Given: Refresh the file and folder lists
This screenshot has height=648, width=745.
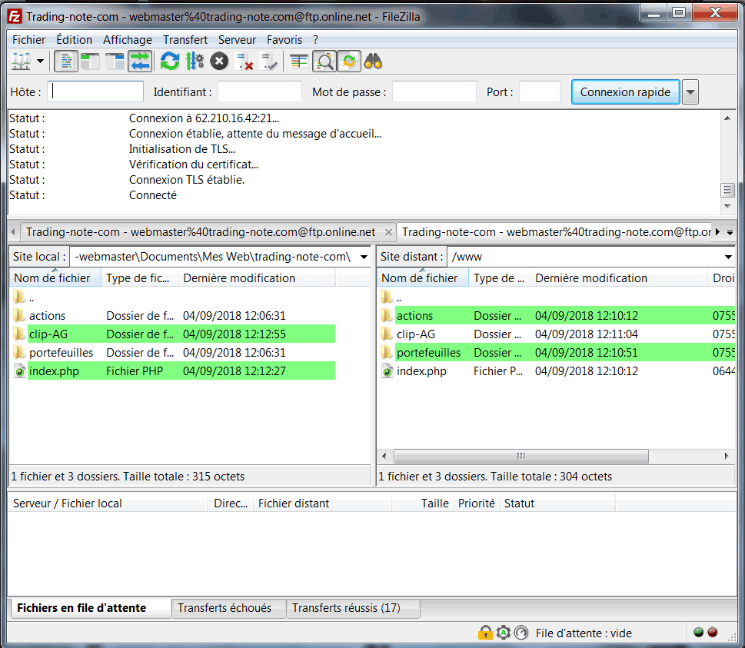Looking at the screenshot, I should point(170,61).
